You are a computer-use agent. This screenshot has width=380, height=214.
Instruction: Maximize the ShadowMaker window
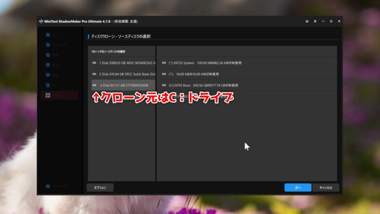click(331, 21)
